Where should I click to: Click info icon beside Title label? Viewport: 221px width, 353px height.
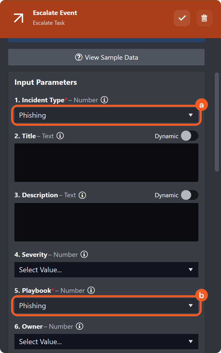(x=60, y=136)
